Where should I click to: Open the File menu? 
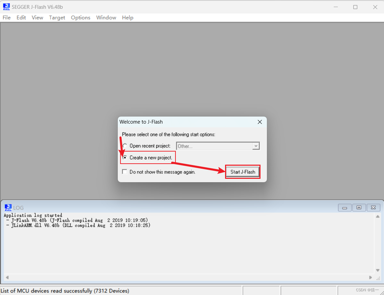(7, 18)
